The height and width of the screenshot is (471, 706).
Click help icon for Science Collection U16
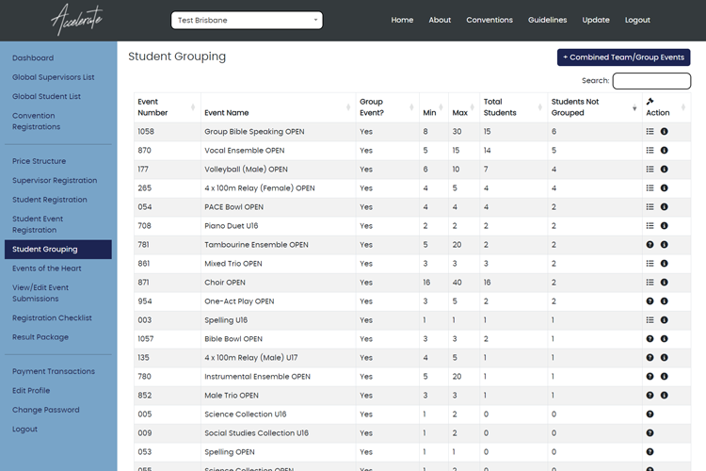[x=650, y=414]
